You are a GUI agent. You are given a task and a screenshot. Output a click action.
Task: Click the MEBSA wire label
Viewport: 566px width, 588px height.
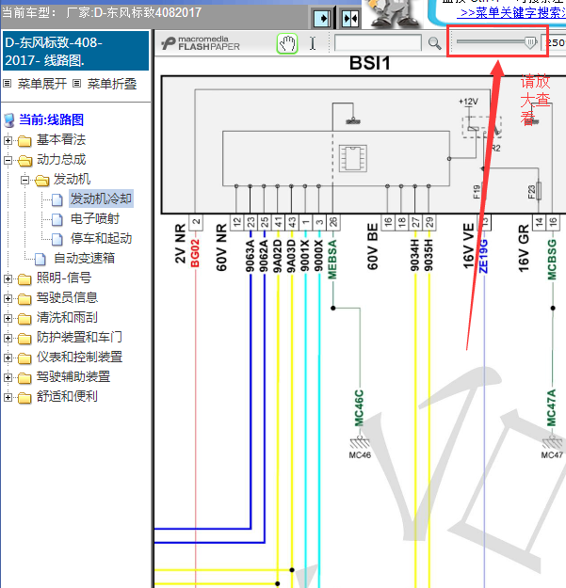(x=332, y=260)
